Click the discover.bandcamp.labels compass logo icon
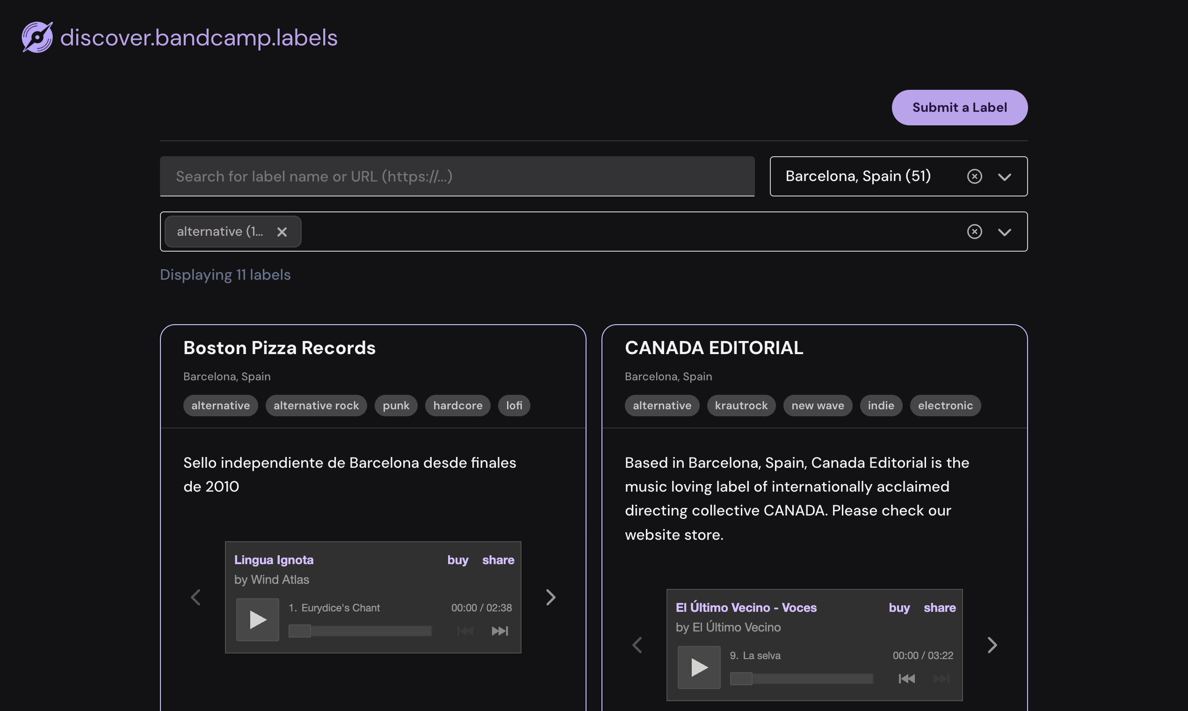The height and width of the screenshot is (711, 1188). pyautogui.click(x=37, y=37)
